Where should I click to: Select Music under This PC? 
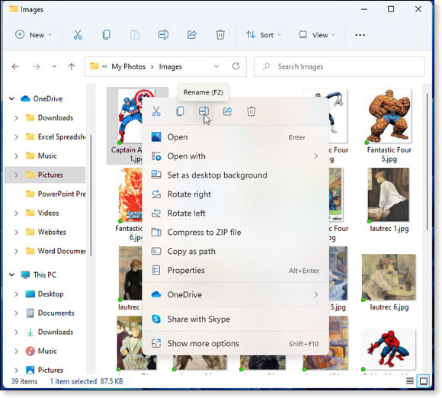pyautogui.click(x=41, y=351)
